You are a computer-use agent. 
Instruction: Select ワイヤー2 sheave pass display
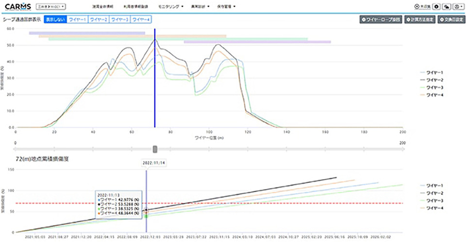click(99, 19)
